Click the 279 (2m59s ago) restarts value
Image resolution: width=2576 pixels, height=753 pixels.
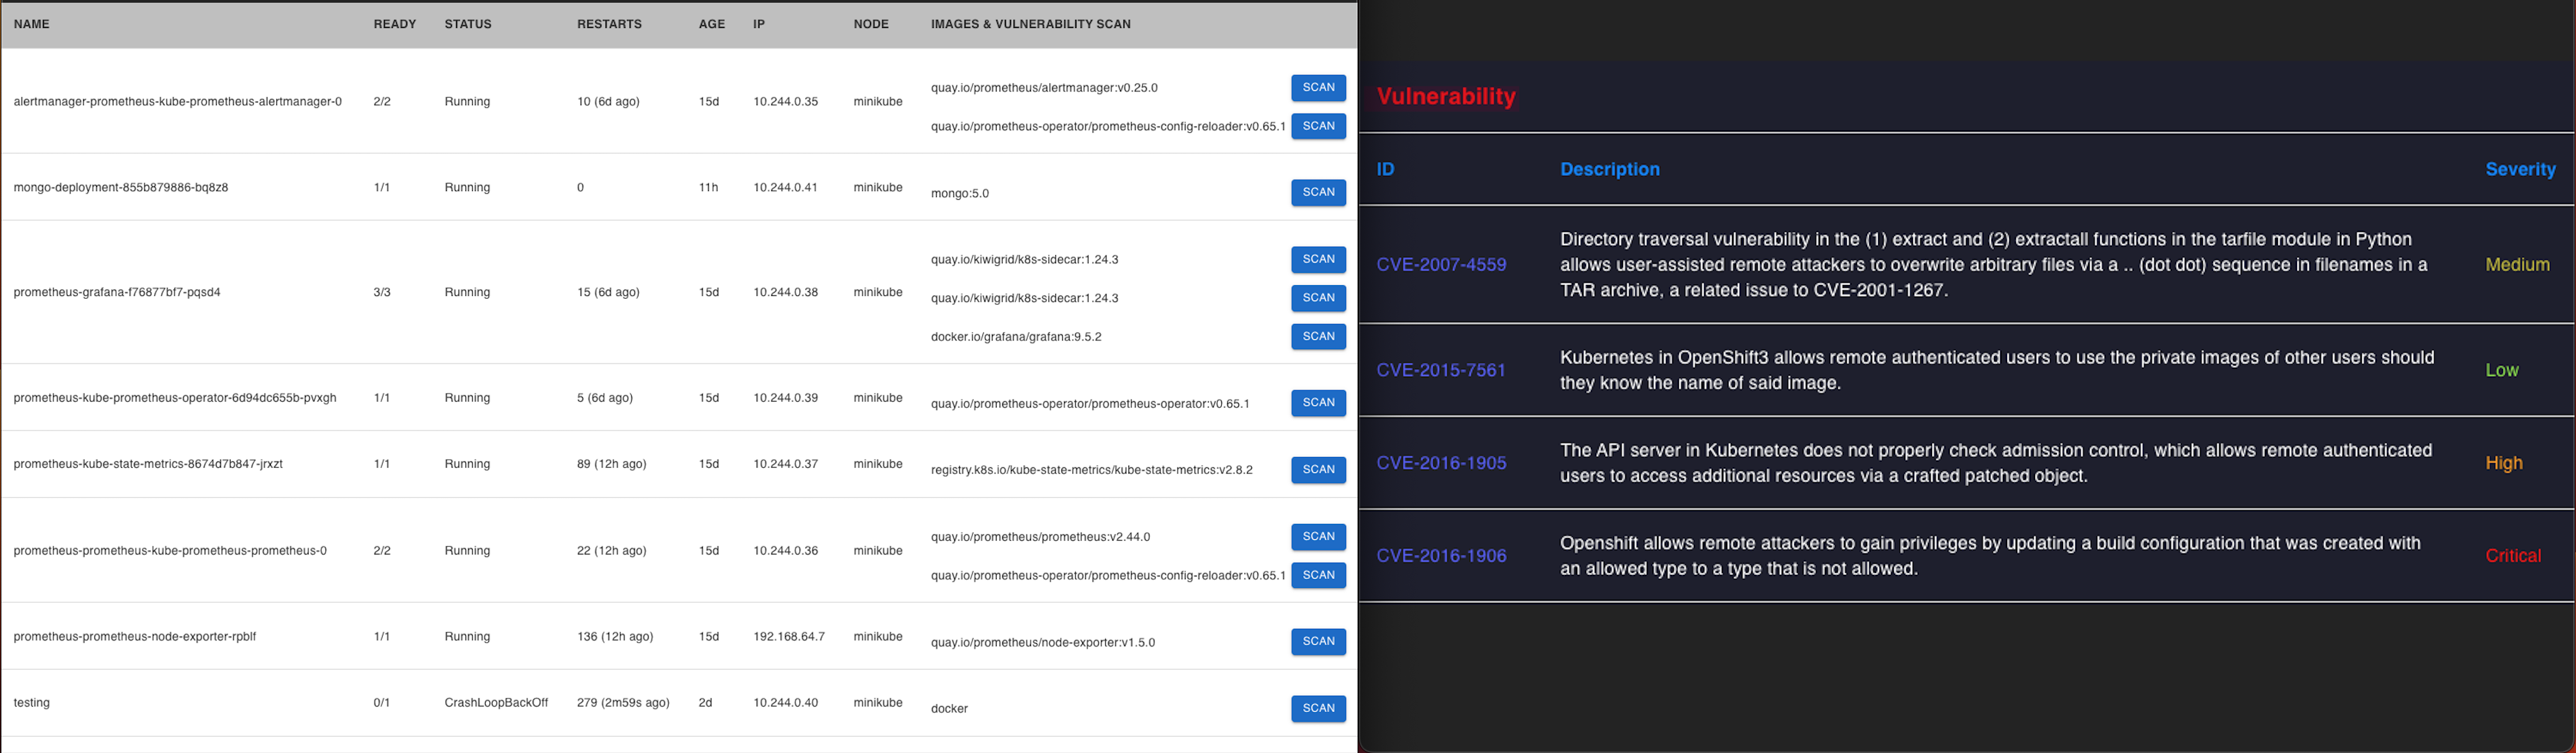tap(623, 703)
